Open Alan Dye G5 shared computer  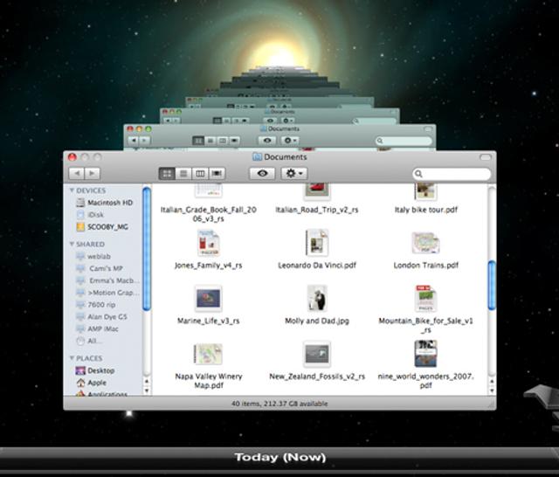(x=101, y=317)
